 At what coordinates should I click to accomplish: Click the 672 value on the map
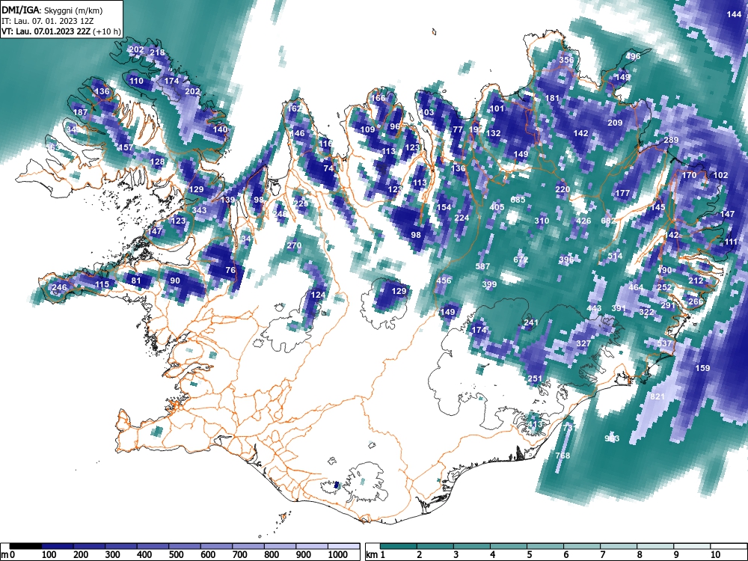pos(521,260)
